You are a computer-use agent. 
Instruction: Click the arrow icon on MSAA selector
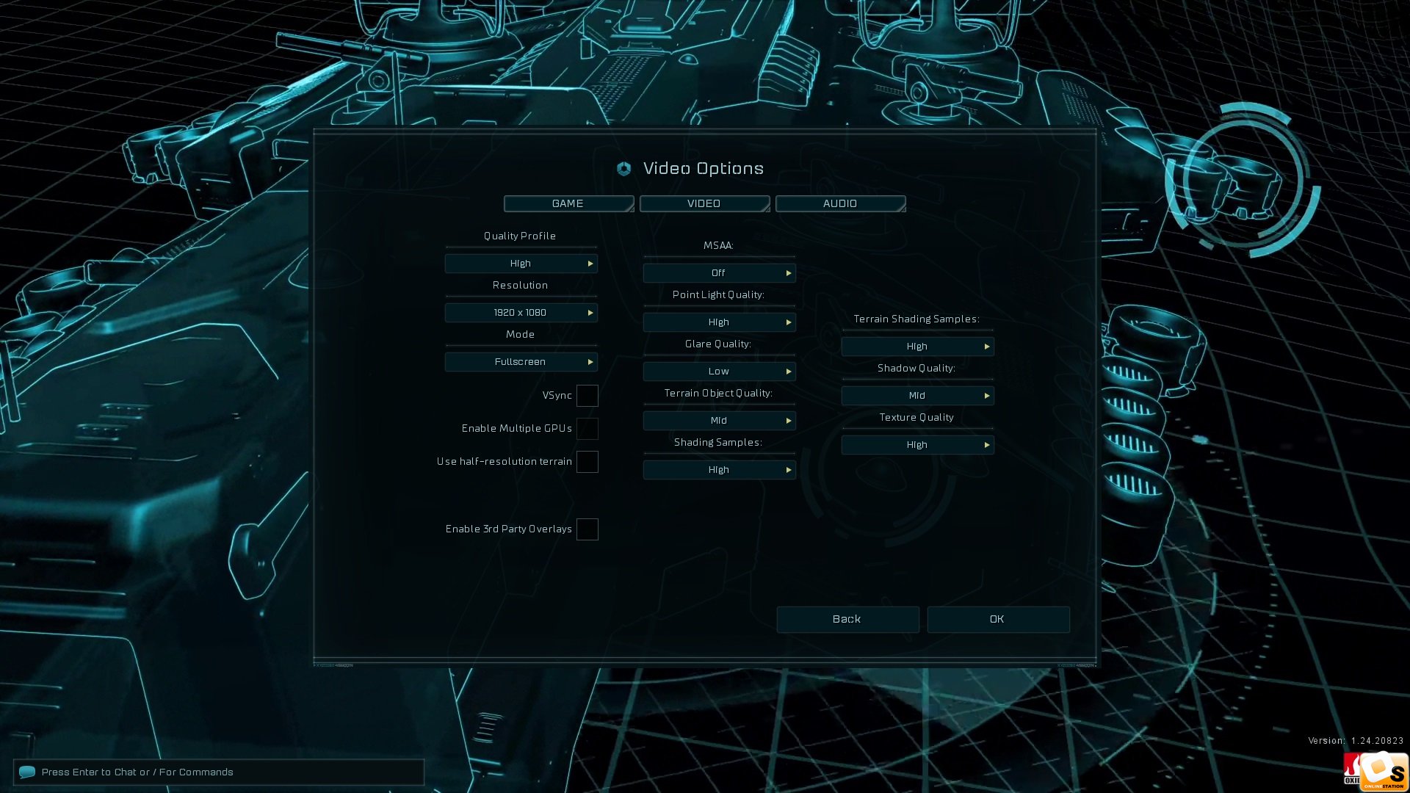click(x=788, y=273)
